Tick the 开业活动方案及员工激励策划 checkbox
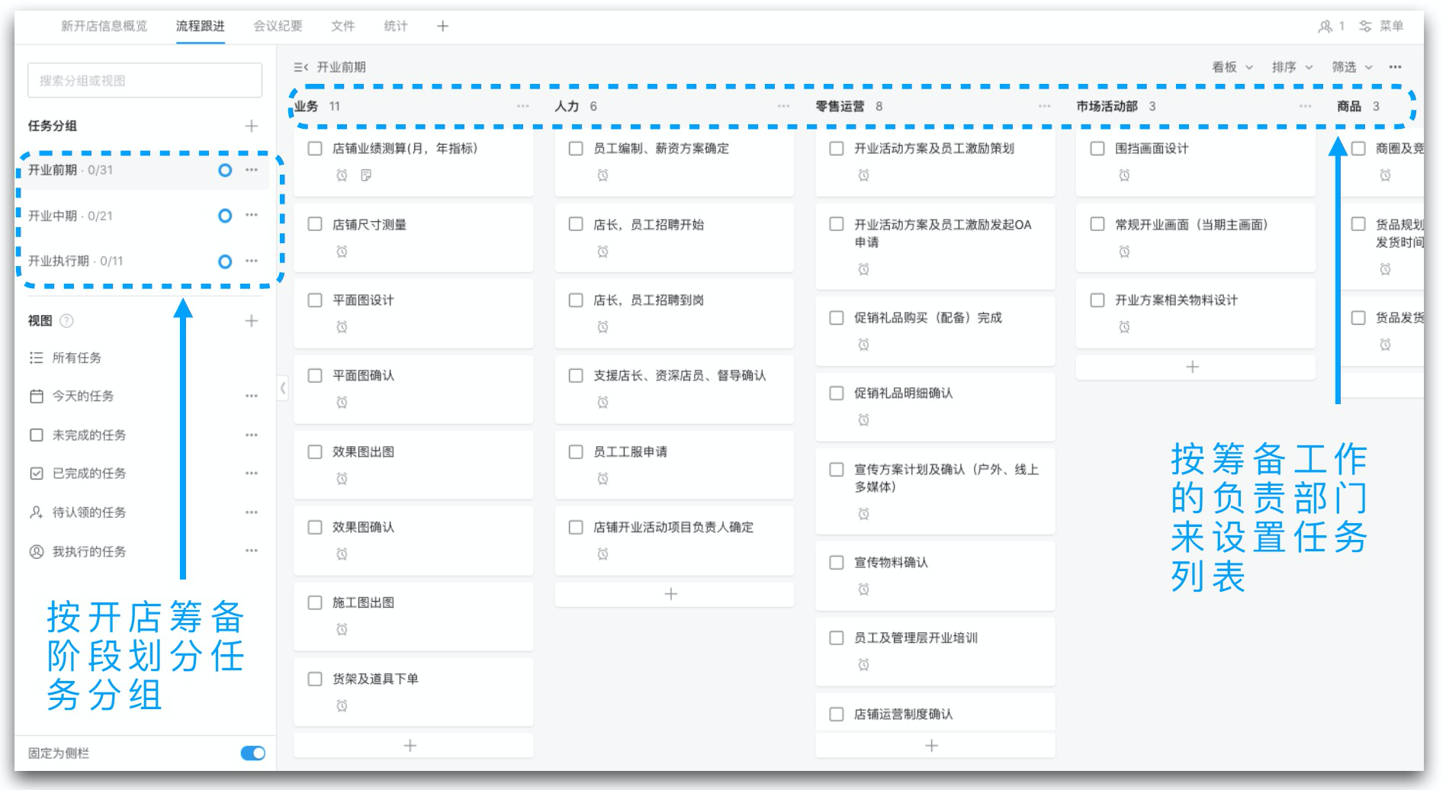Viewport: 1446px width, 790px height. click(837, 149)
